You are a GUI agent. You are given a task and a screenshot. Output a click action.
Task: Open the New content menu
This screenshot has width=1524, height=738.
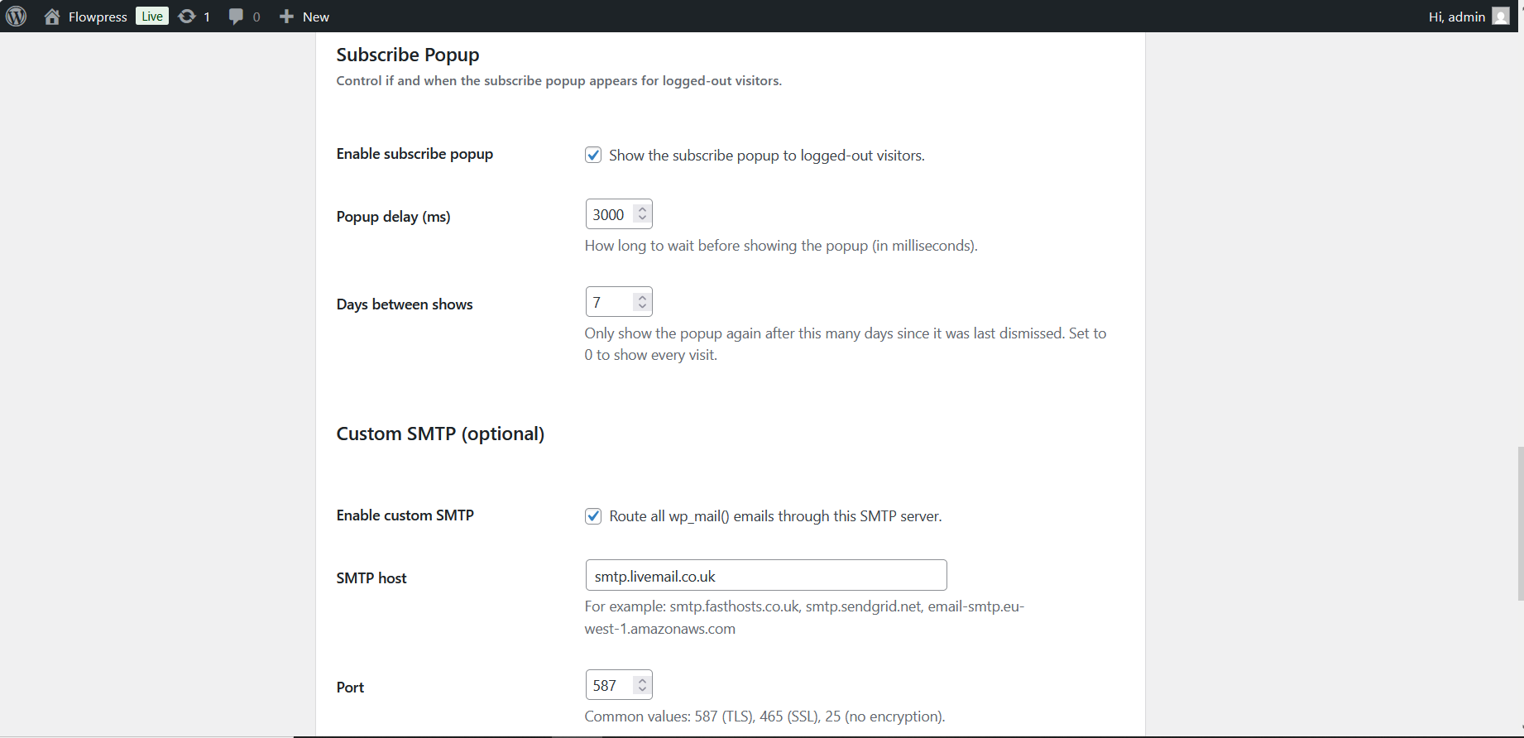(304, 17)
